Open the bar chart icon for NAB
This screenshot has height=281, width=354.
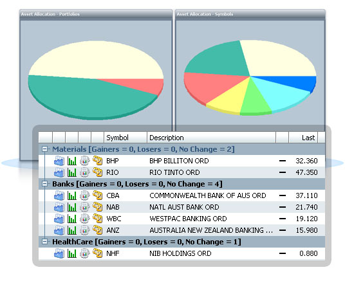[x=72, y=208]
